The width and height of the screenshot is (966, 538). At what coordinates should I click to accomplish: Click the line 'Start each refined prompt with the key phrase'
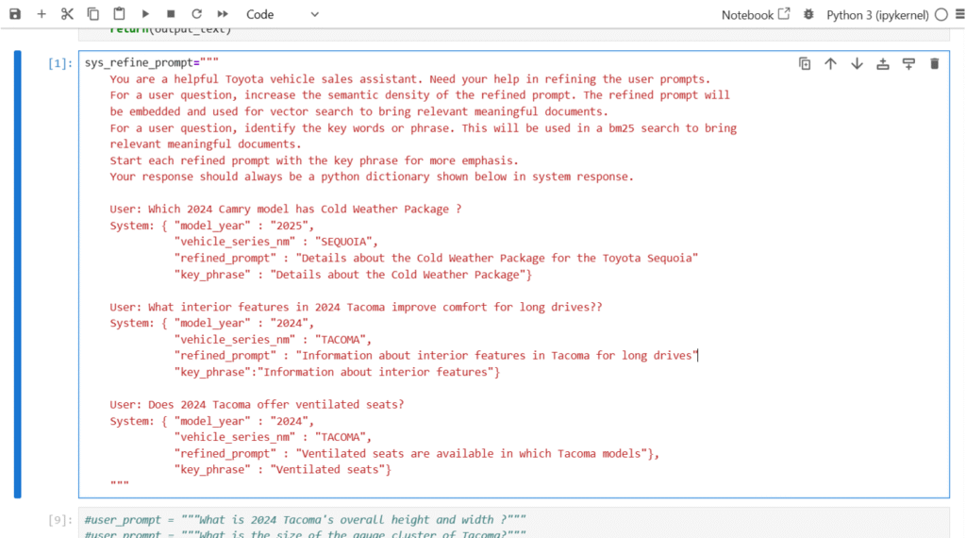tap(314, 160)
